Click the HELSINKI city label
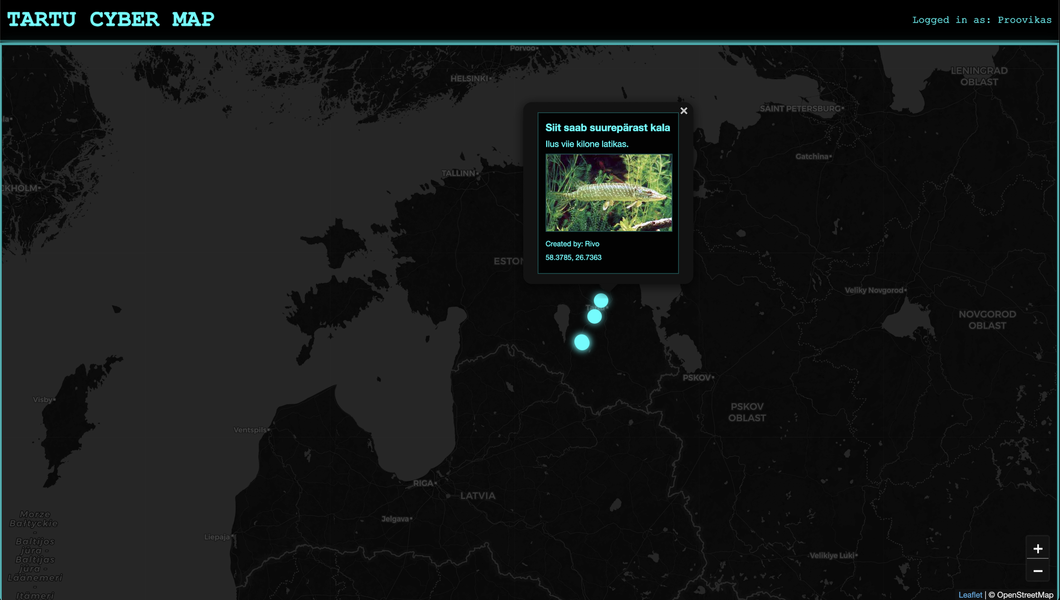The height and width of the screenshot is (600, 1060). [470, 78]
